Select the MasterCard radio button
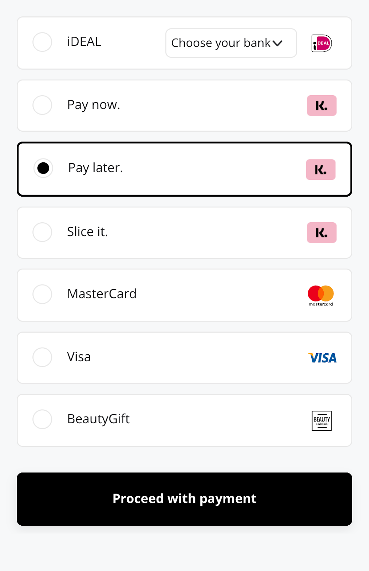Image resolution: width=369 pixels, height=571 pixels. (x=42, y=294)
